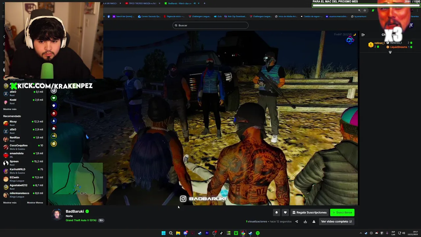Viewport: 421px width, 237px height.
Task: Open File Explorer from taskbar
Action: click(178, 233)
